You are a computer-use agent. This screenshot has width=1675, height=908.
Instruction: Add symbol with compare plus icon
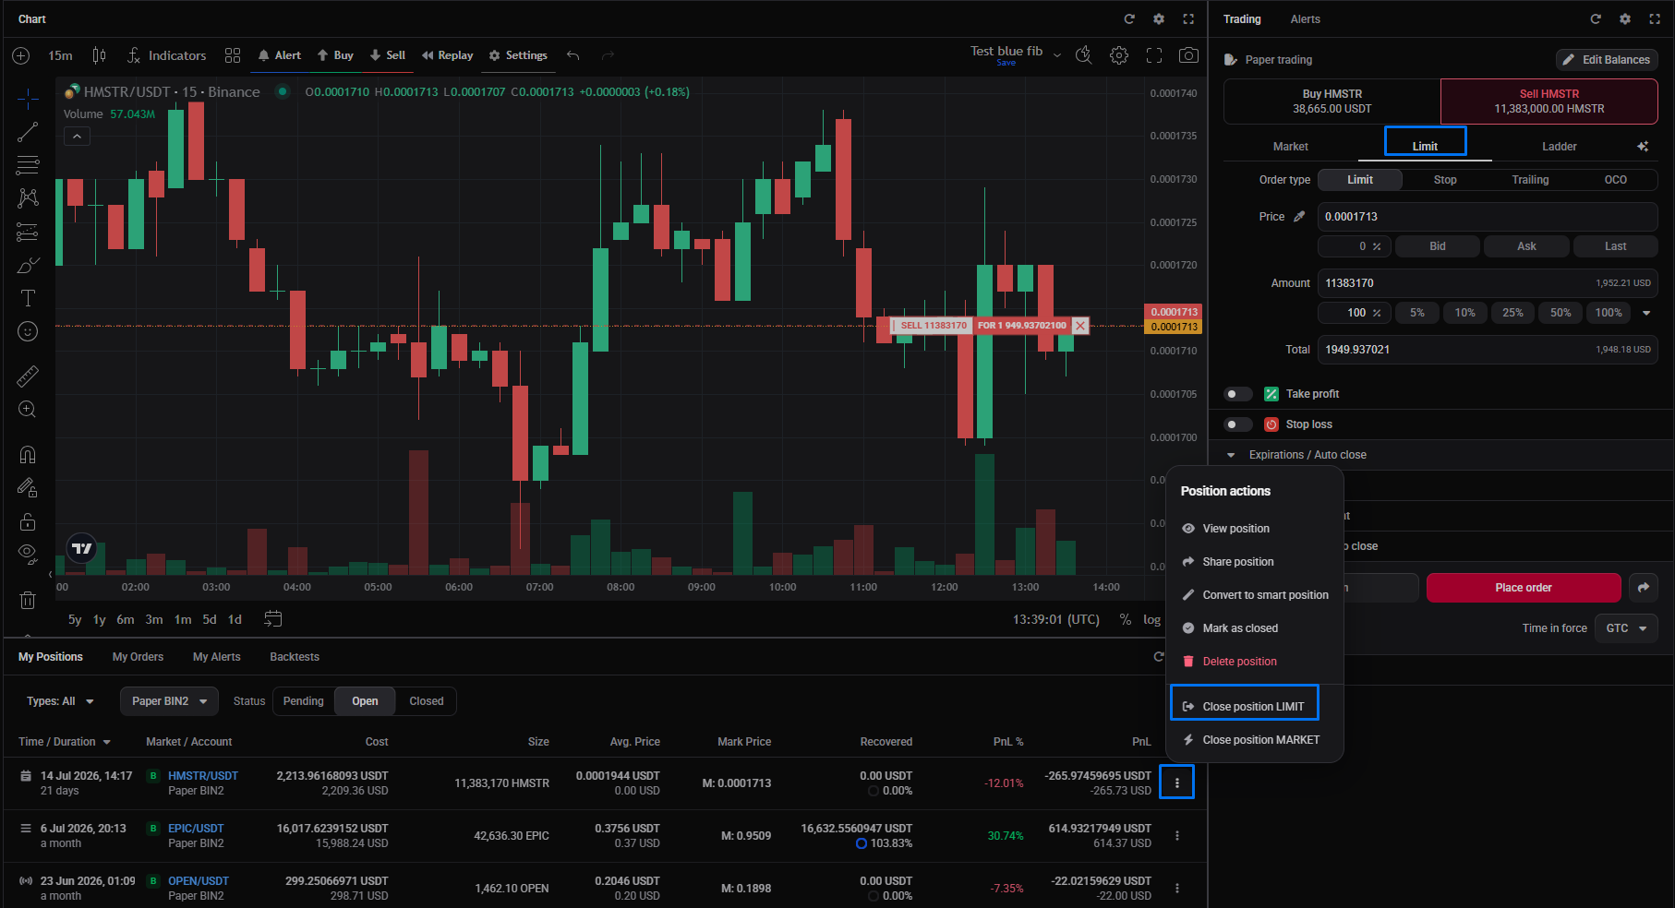[x=21, y=55]
